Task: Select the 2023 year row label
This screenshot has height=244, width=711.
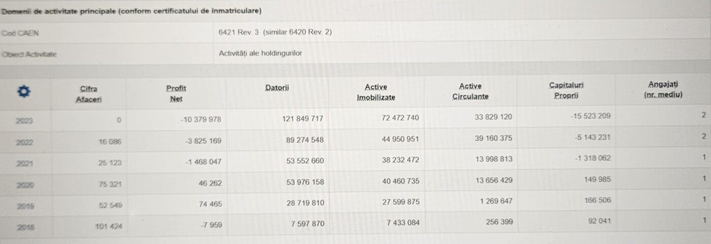Action: [24, 121]
